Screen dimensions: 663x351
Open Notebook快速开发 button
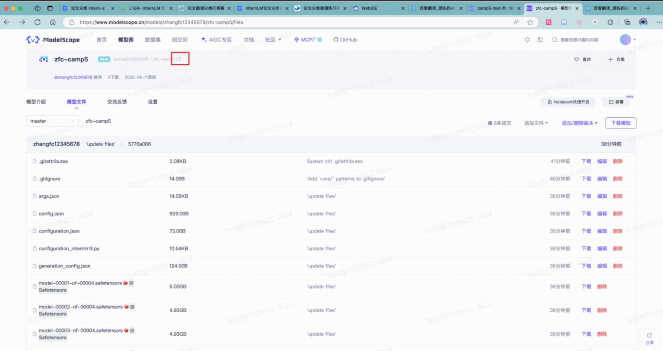568,102
